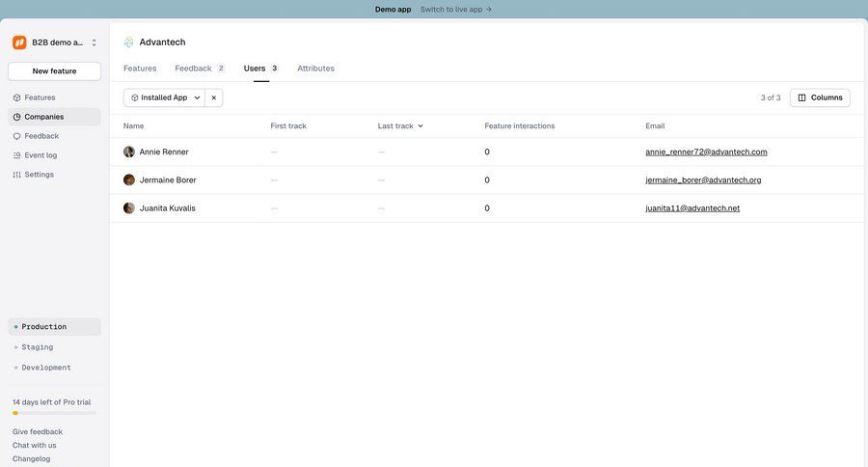Switch to the Attributes tab

click(316, 69)
